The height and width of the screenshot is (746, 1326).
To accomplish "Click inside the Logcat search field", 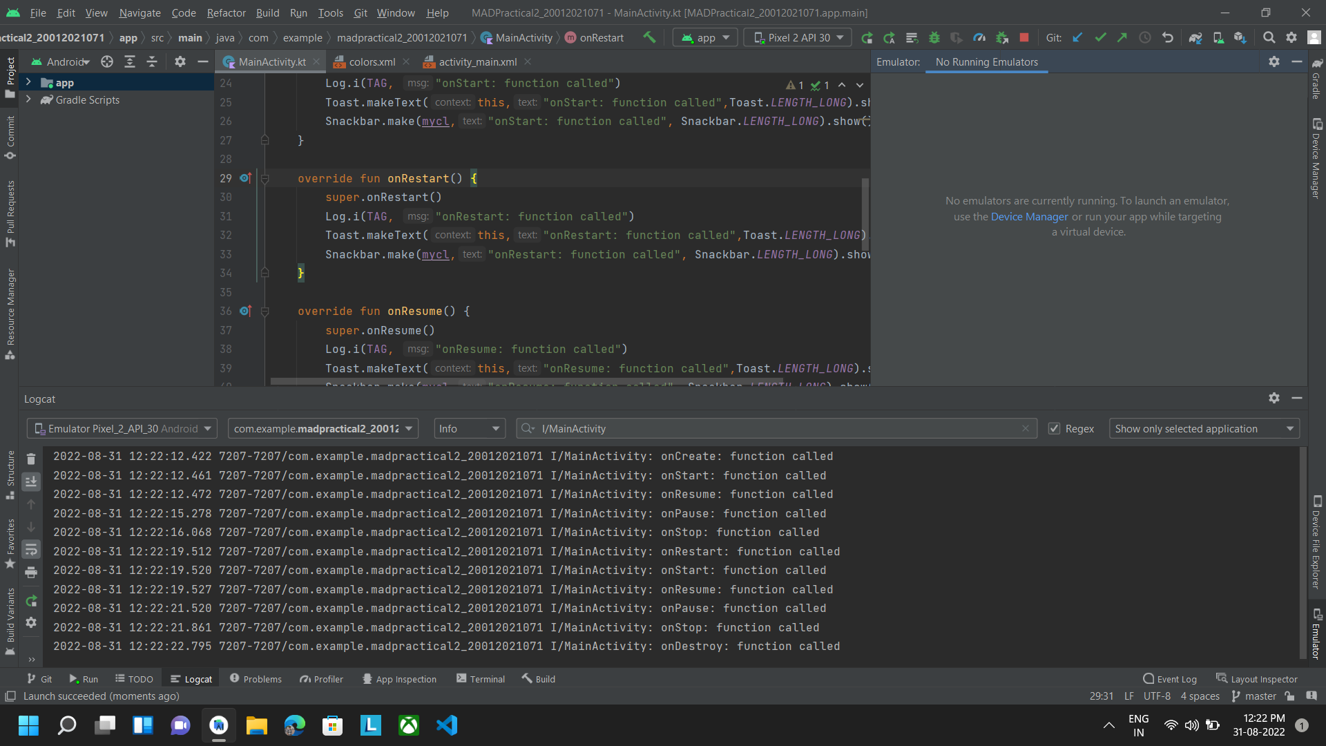I will [760, 428].
